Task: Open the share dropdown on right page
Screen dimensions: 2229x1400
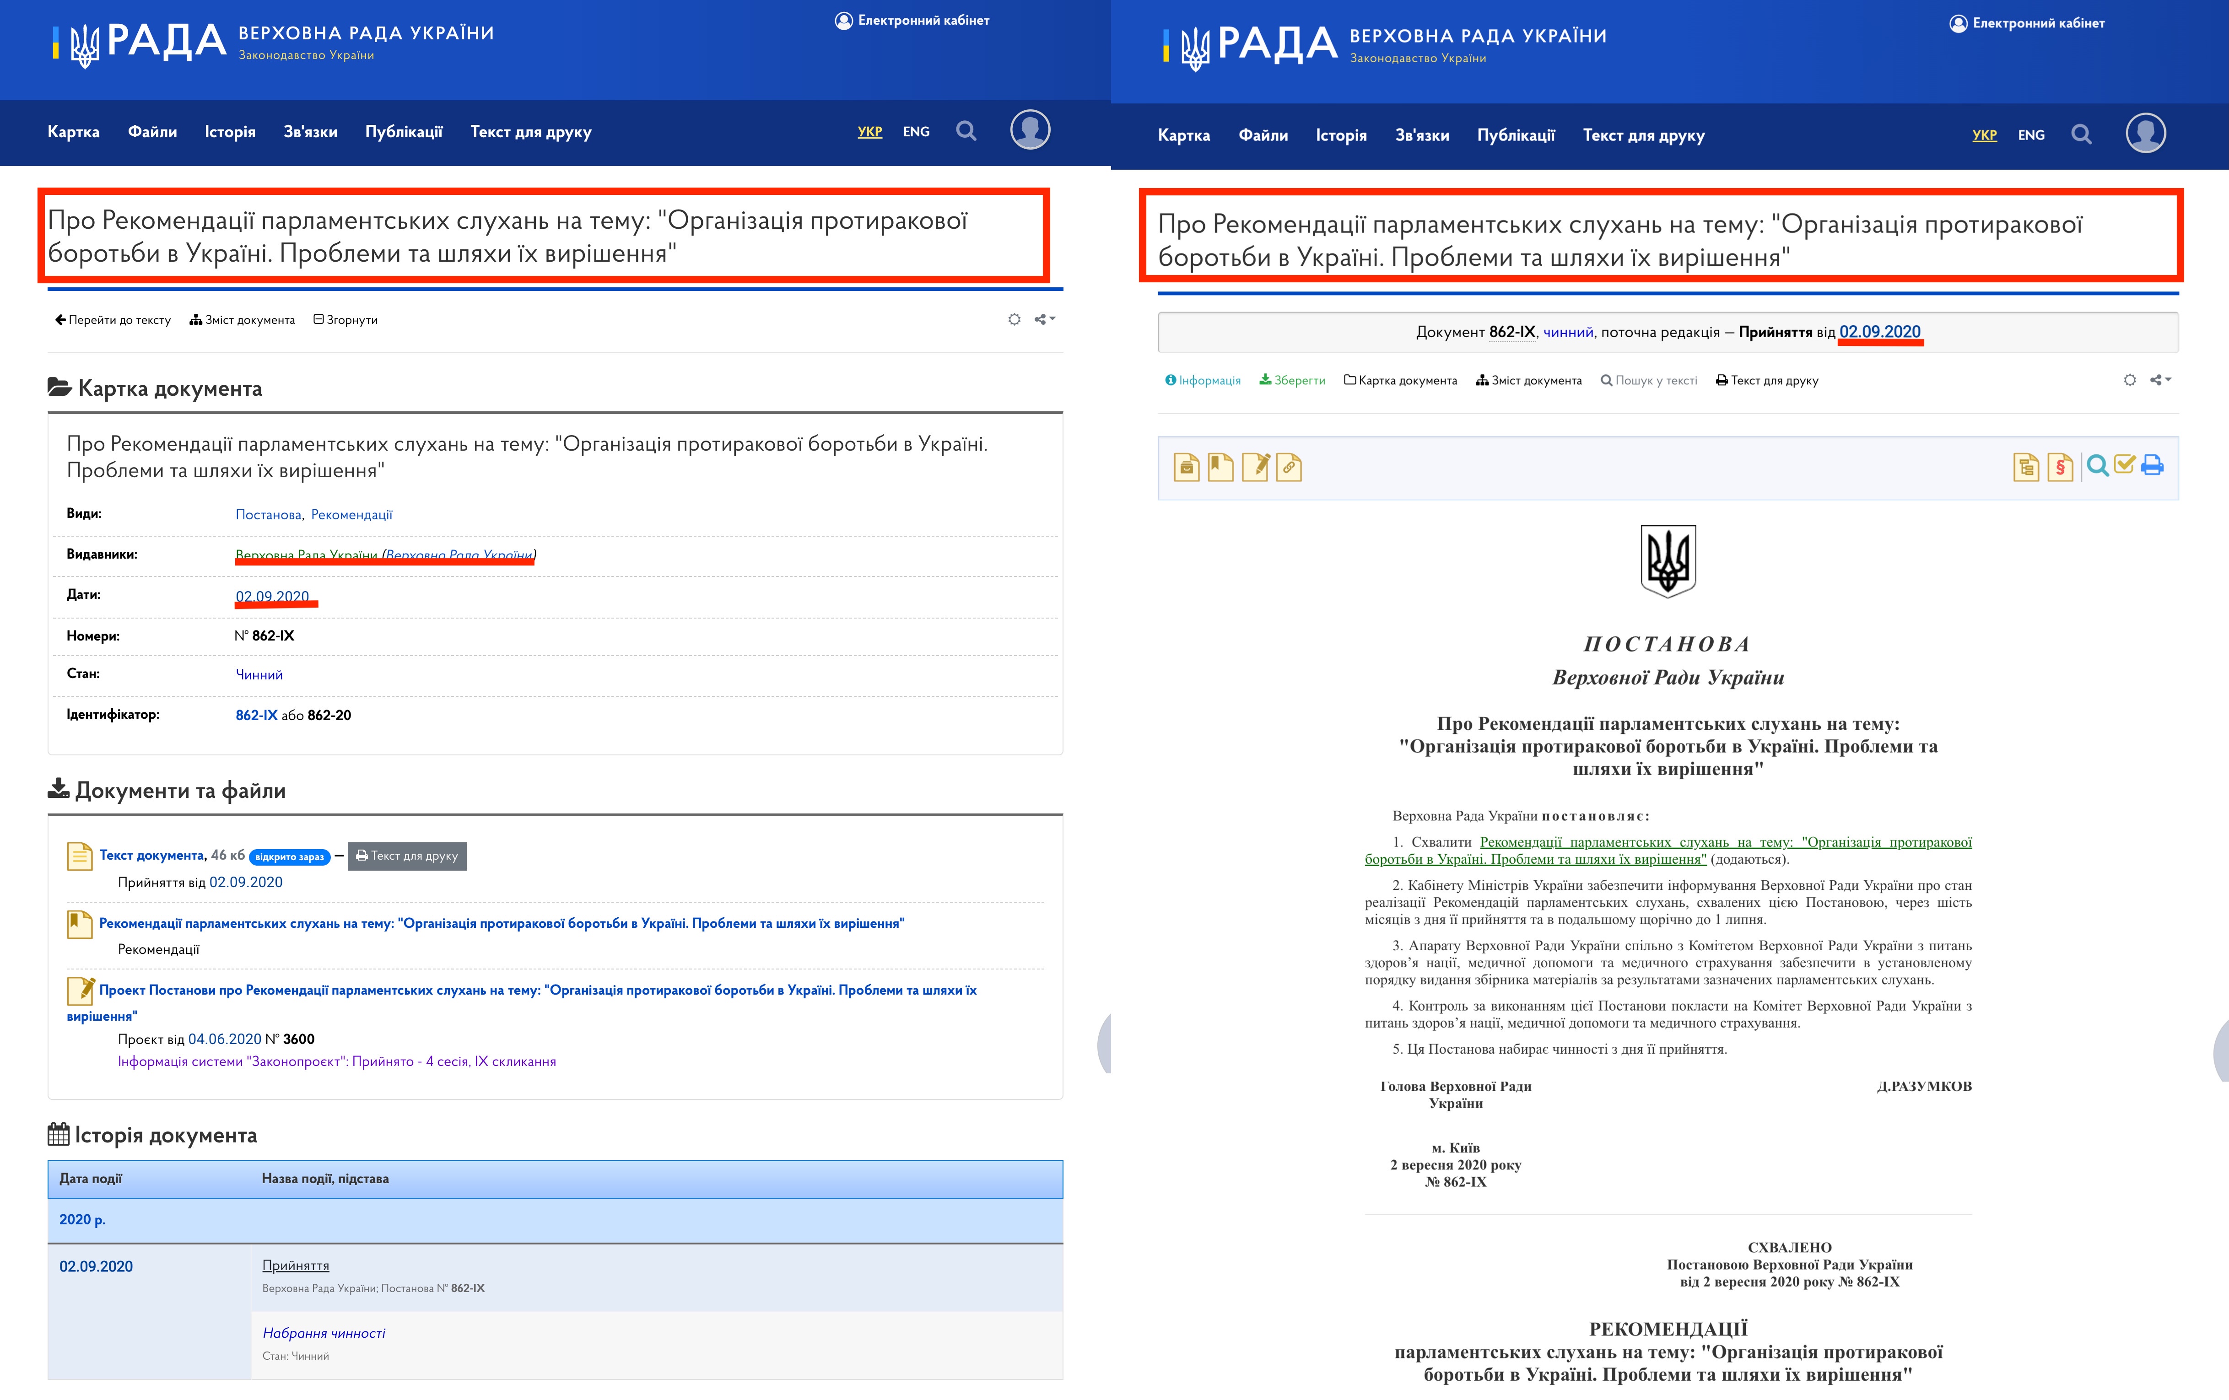Action: 2160,380
